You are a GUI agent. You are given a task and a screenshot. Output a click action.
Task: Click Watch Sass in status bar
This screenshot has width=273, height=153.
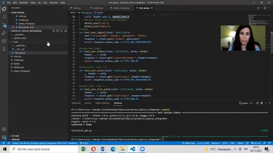pos(189,143)
